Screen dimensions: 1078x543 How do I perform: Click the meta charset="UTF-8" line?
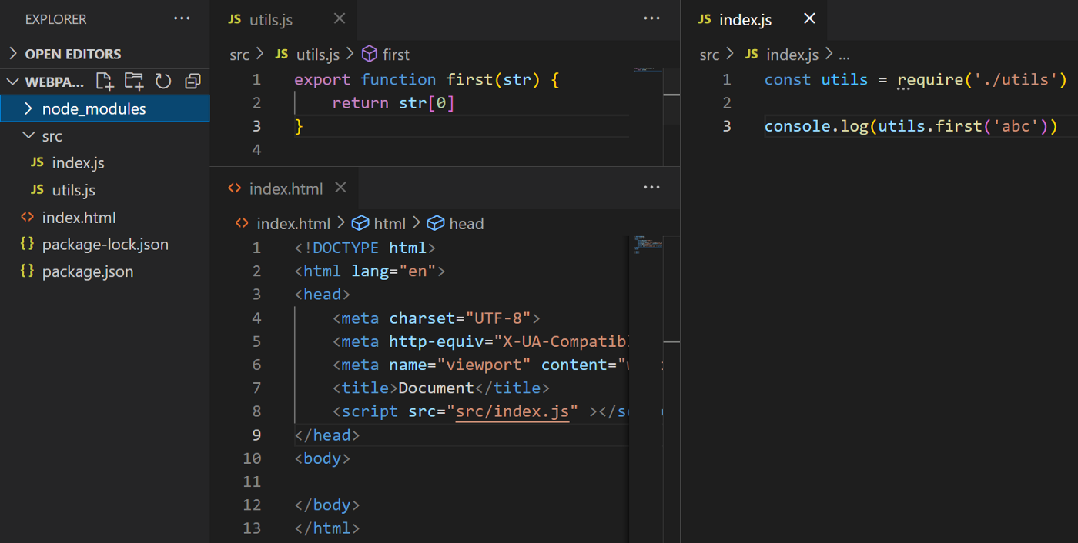[x=437, y=318]
